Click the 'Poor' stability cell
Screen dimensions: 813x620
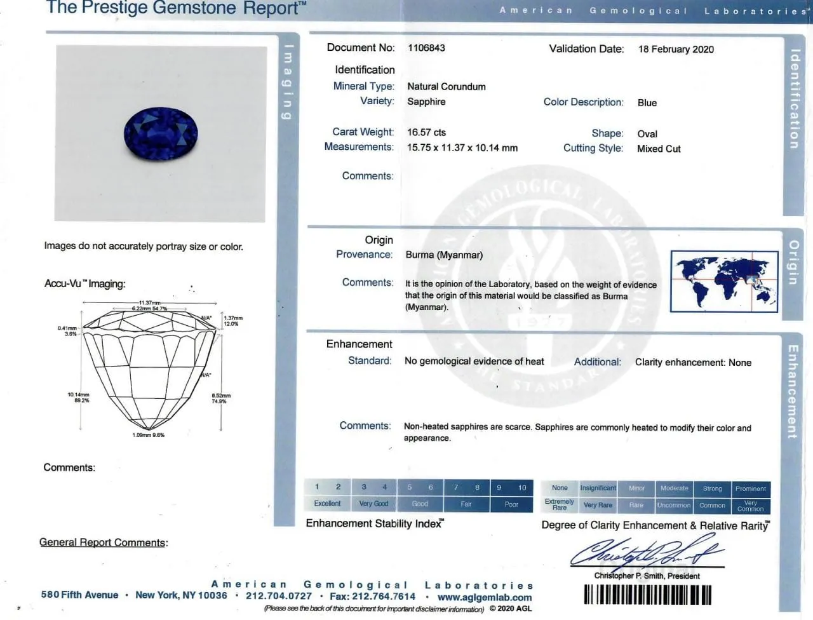511,504
